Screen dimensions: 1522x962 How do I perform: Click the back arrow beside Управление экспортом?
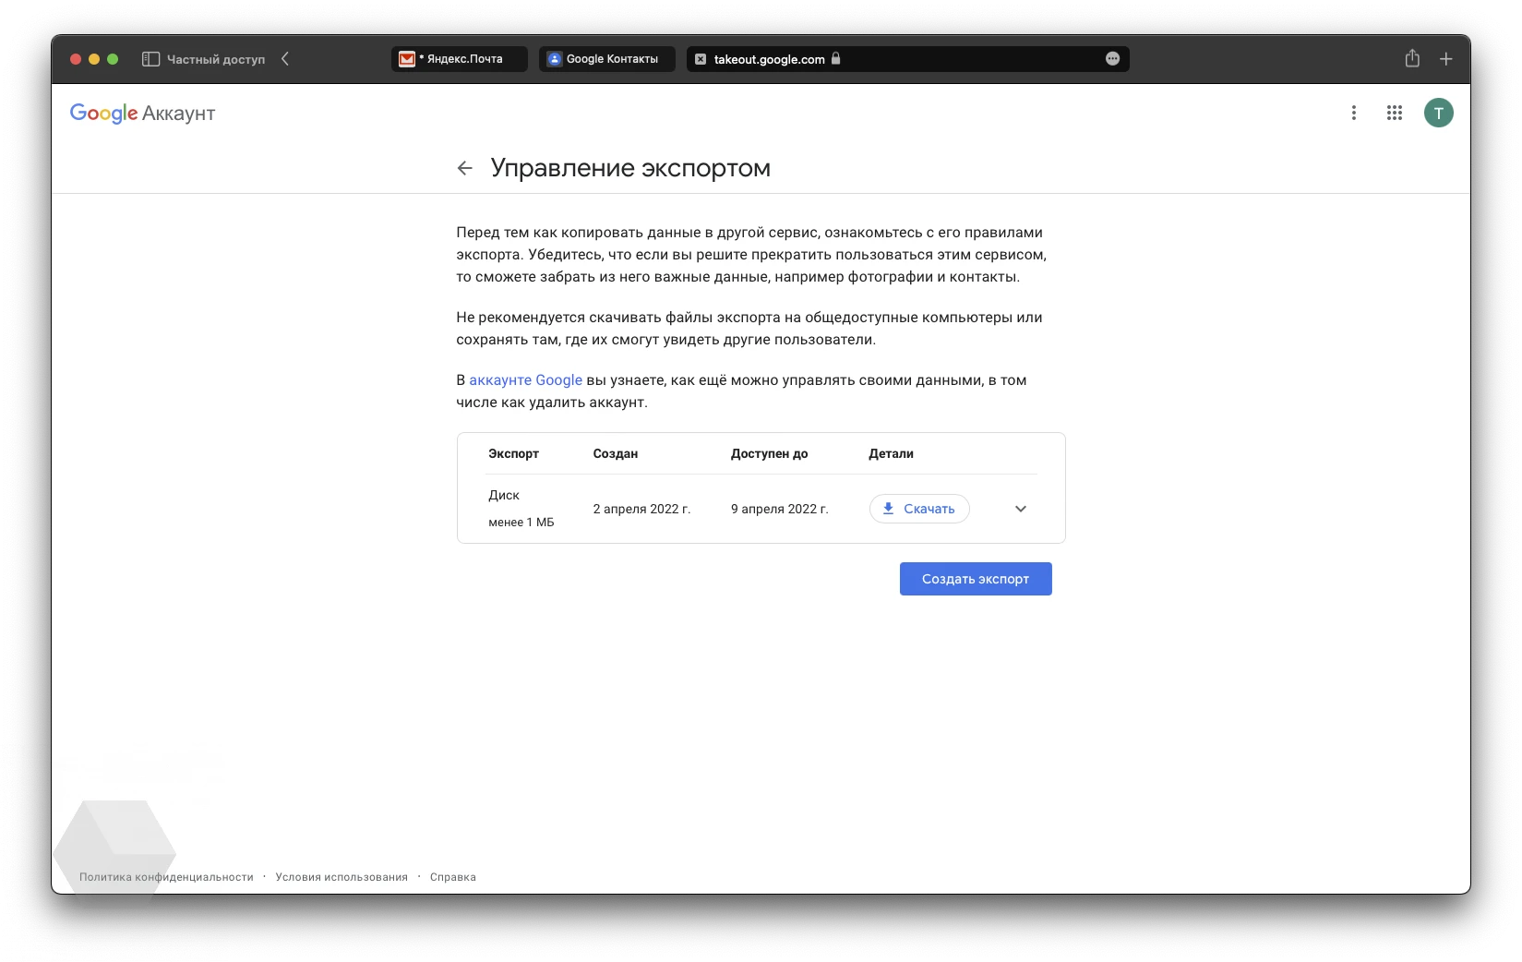click(x=464, y=168)
